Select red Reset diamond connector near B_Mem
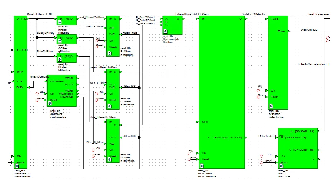Image resolution: width=334 pixels, height=181 pixels. [93, 156]
